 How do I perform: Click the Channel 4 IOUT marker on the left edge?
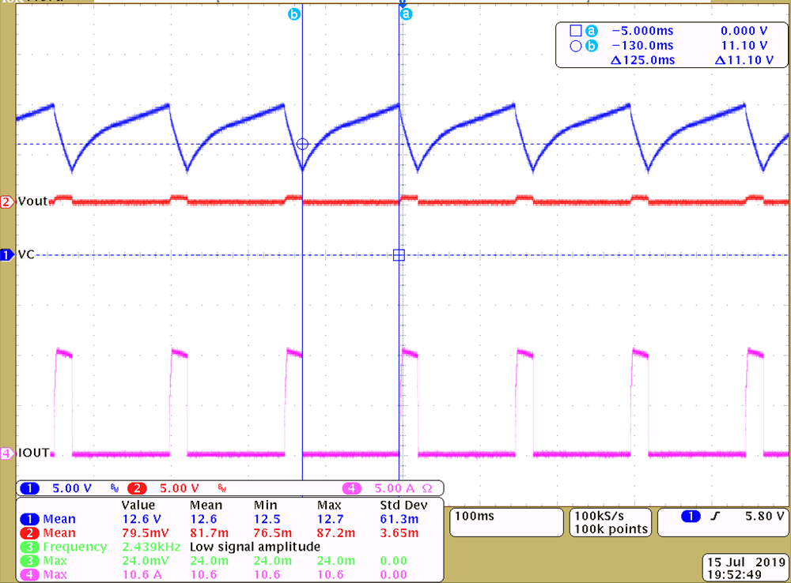[x=8, y=453]
